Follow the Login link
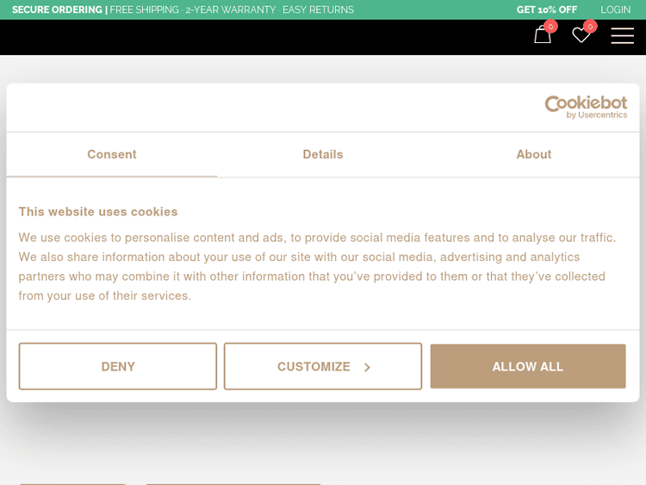 pyautogui.click(x=615, y=9)
